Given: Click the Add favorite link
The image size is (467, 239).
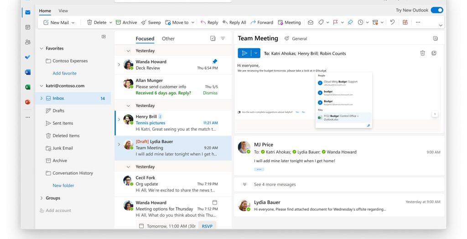Looking at the screenshot, I should [65, 73].
